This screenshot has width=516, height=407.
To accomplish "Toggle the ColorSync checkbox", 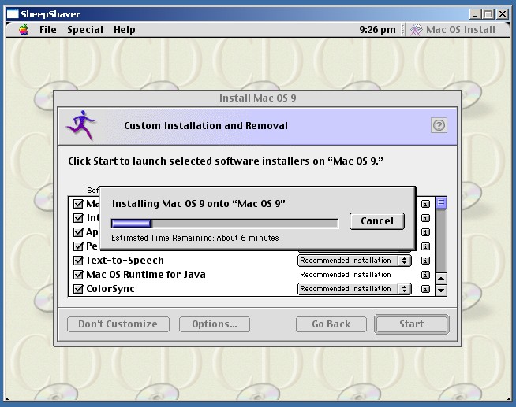I will [x=78, y=289].
